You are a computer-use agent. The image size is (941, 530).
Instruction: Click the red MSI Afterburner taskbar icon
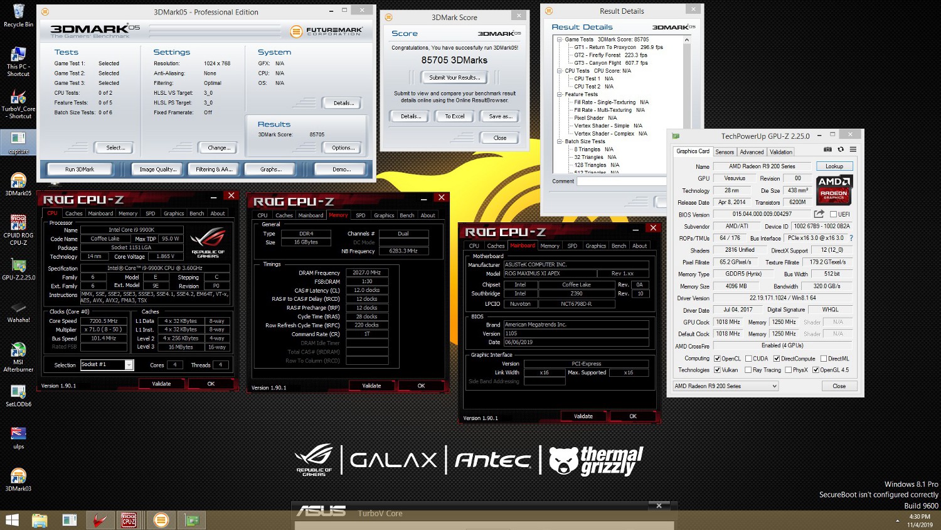(x=100, y=520)
